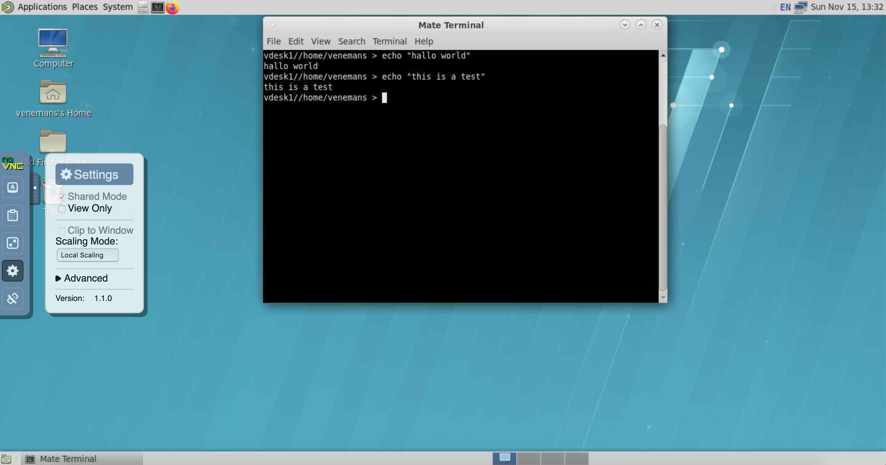
Task: Toggle noVNC fullscreen mode
Action: click(13, 243)
